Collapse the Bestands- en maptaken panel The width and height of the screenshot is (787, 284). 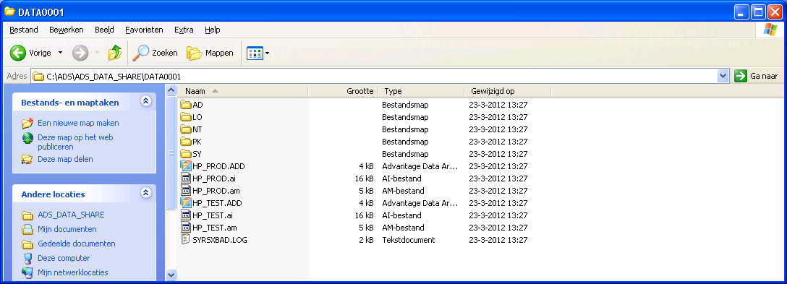pyautogui.click(x=146, y=101)
